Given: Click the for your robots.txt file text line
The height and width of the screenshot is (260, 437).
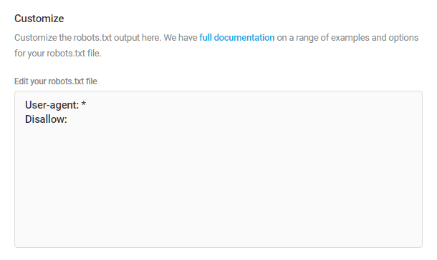Looking at the screenshot, I should 58,53.
